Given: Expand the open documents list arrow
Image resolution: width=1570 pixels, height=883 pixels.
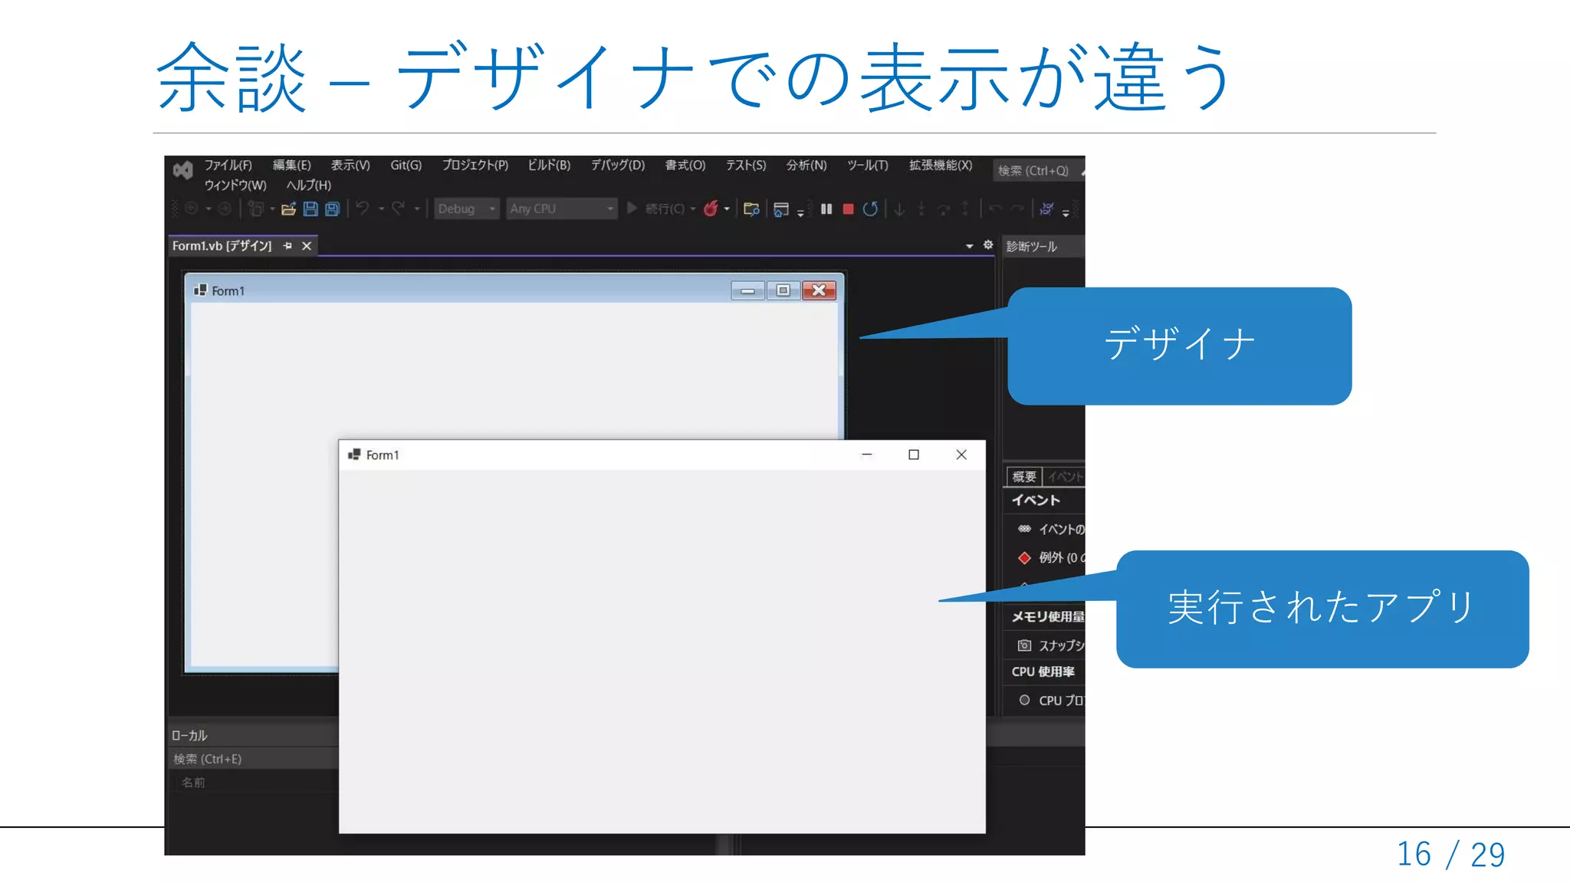Looking at the screenshot, I should tap(969, 246).
